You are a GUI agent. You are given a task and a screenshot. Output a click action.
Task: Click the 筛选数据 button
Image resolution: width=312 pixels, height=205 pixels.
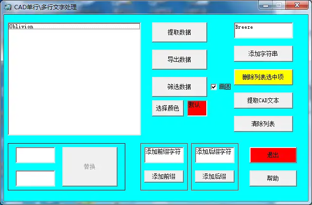[179, 87]
